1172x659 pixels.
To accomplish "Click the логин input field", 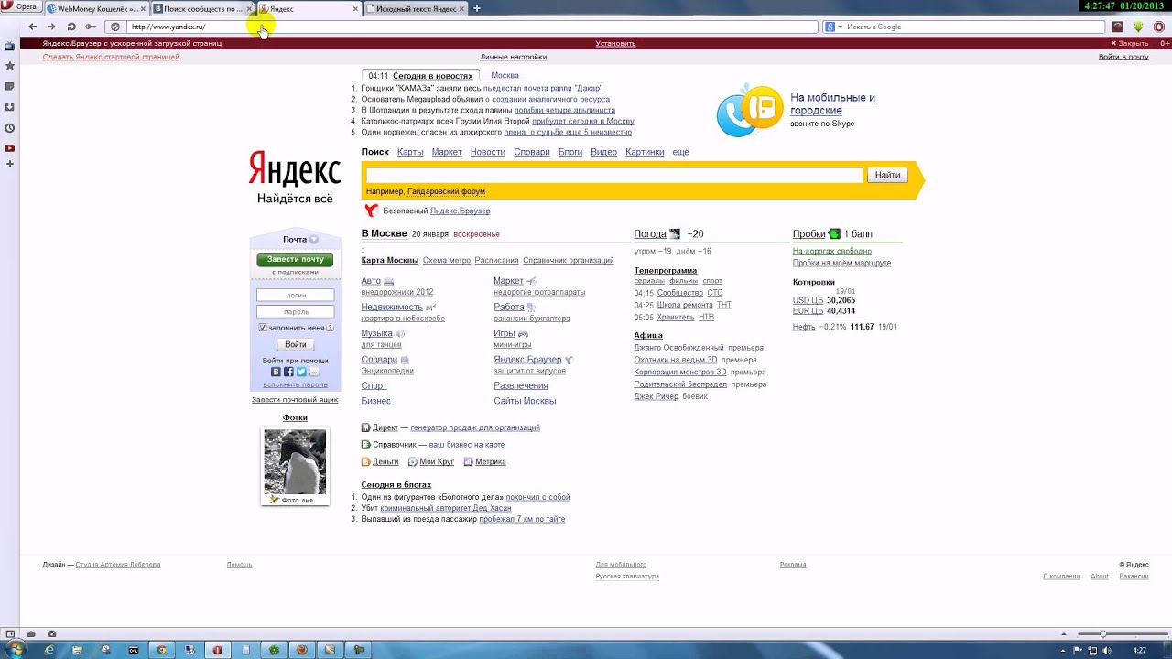I will [x=295, y=295].
